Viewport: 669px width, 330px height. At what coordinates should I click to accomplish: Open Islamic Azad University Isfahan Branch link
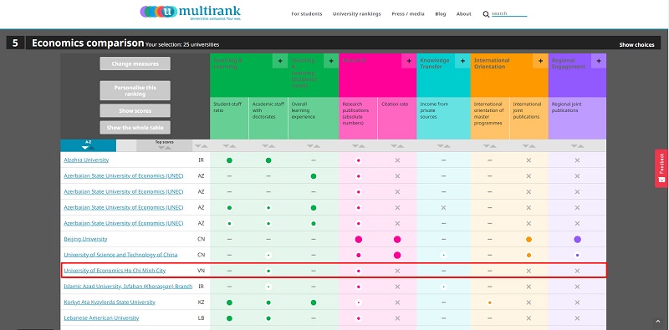(128, 286)
